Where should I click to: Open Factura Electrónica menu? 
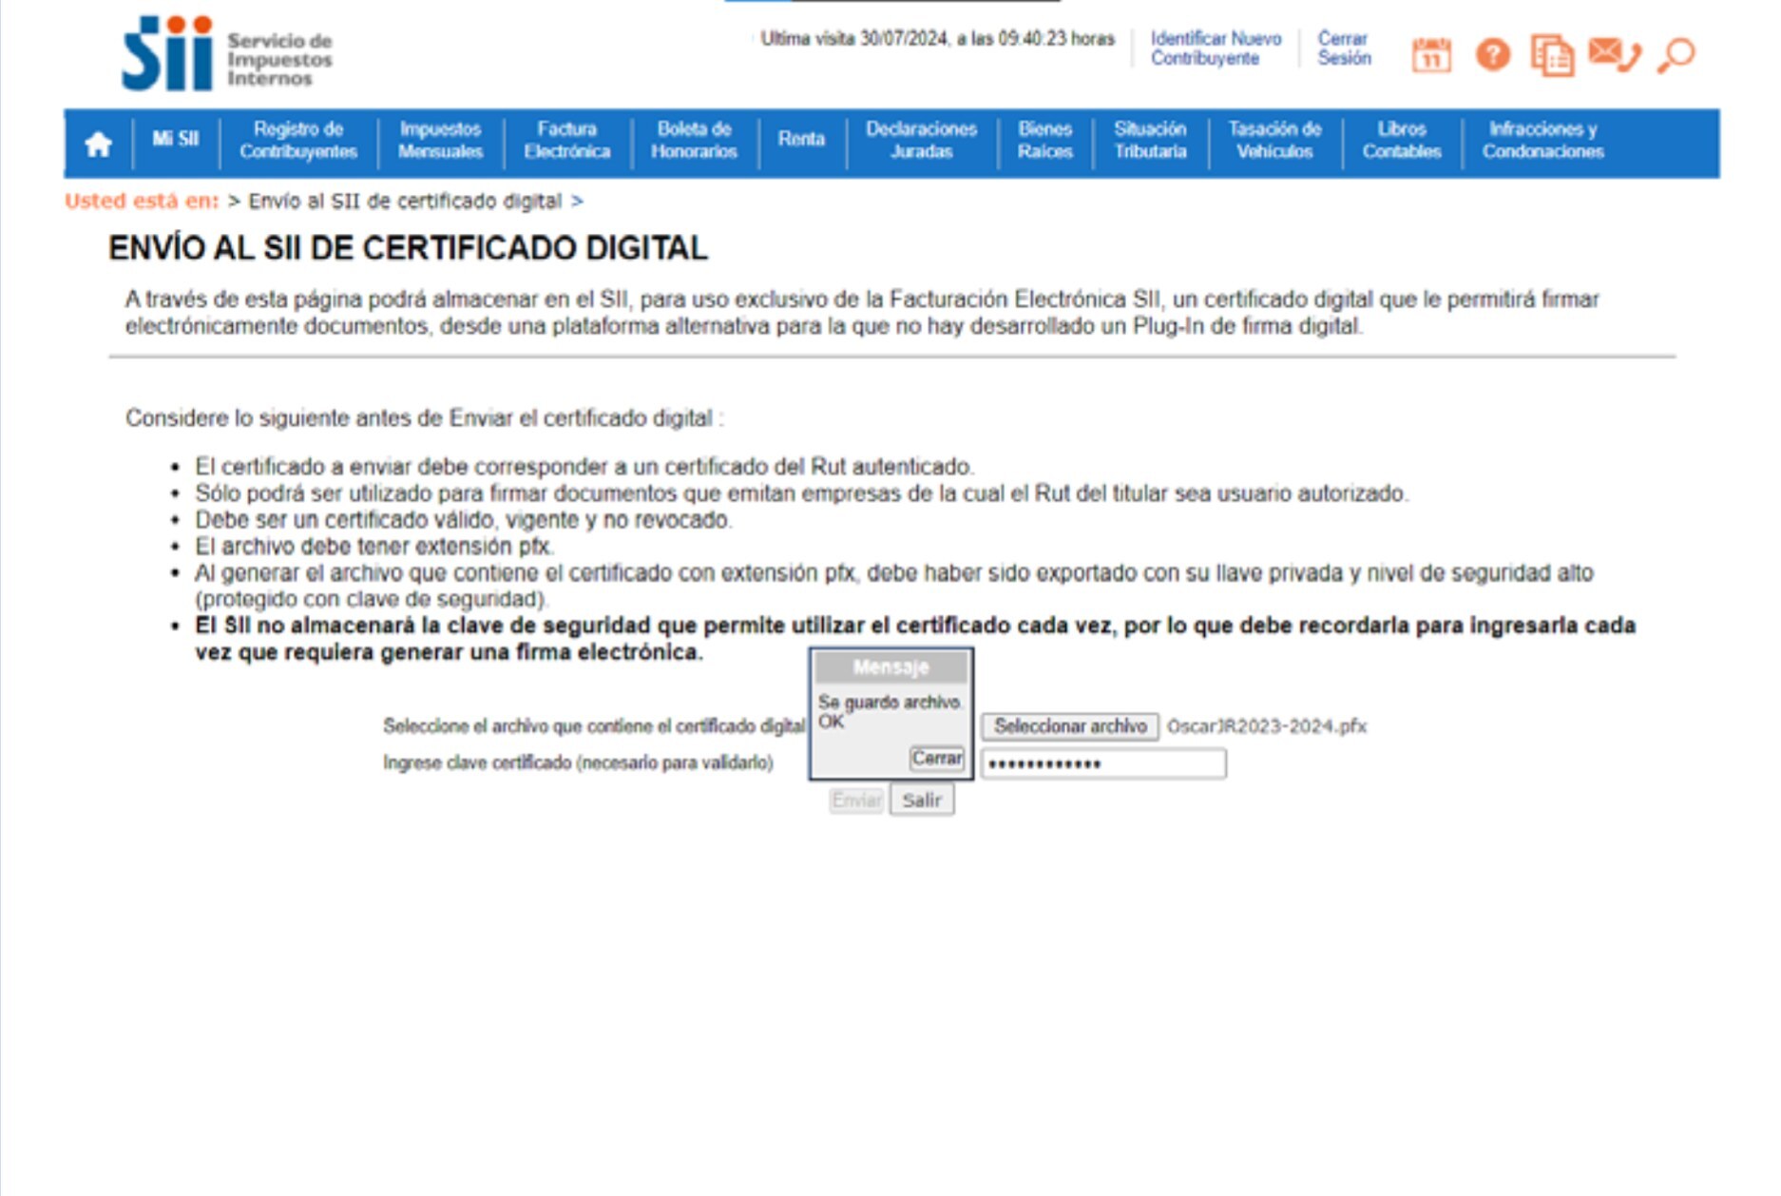click(x=567, y=140)
